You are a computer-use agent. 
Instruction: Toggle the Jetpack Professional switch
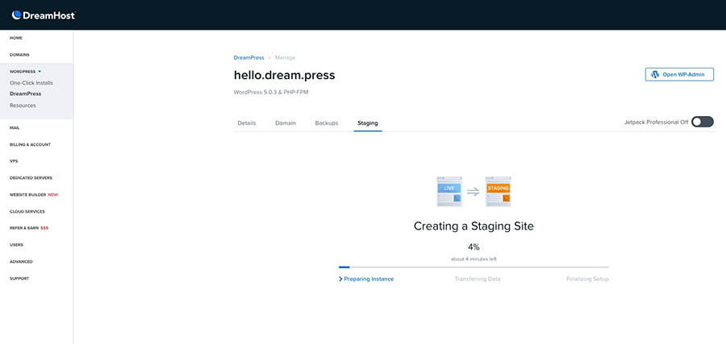(x=703, y=122)
